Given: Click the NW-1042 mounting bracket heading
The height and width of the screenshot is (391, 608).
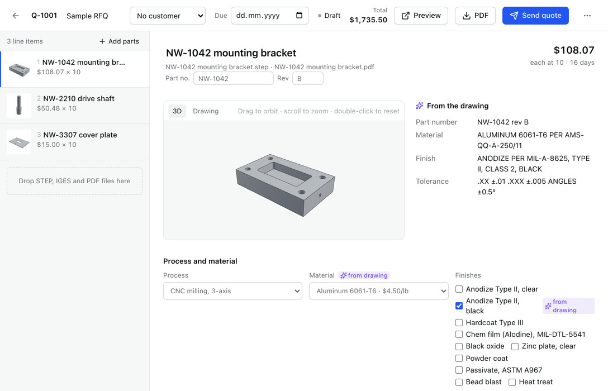Looking at the screenshot, I should [x=231, y=53].
